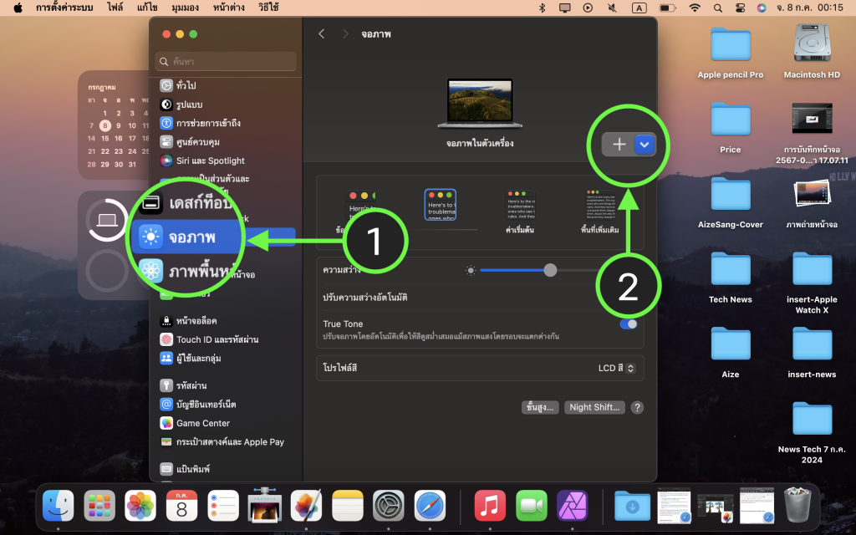Launch the Music app from Dock
Image resolution: width=856 pixels, height=535 pixels.
[x=490, y=506]
